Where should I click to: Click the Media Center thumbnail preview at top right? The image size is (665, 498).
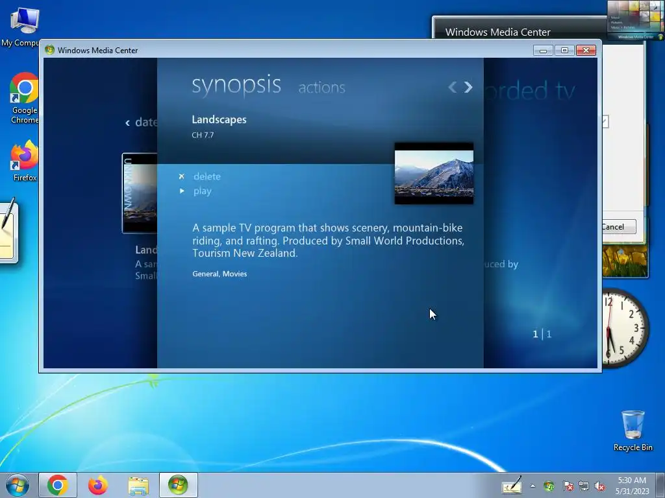tap(635, 20)
